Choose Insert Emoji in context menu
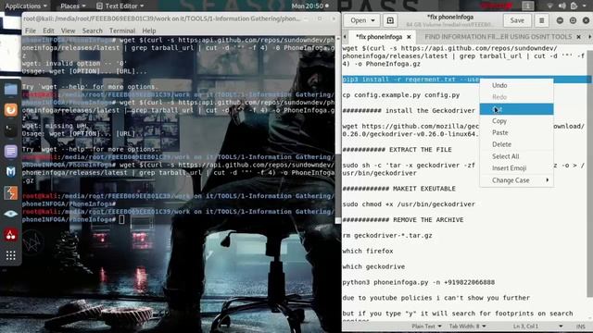The height and width of the screenshot is (333, 593). 517,168
